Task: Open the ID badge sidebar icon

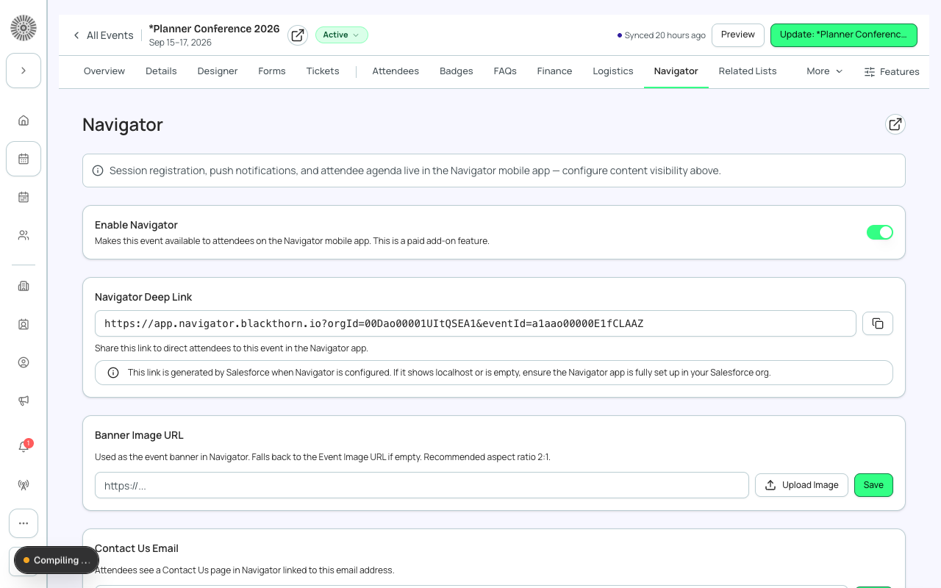Action: [x=24, y=324]
